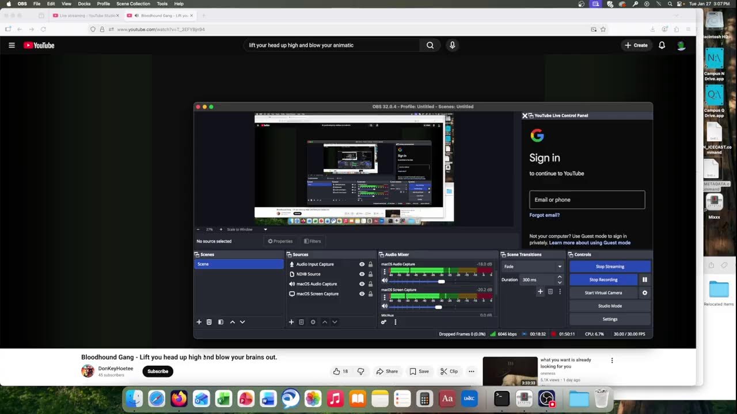Open the Scene Collection menu

[x=133, y=3]
